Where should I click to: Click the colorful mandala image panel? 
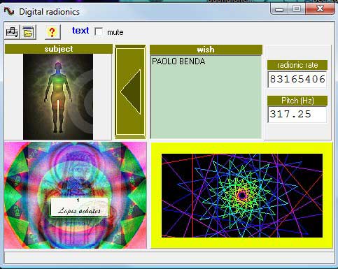76,195
